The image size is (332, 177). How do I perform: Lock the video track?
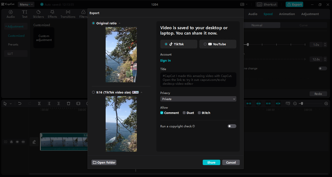pyautogui.click(x=11, y=142)
